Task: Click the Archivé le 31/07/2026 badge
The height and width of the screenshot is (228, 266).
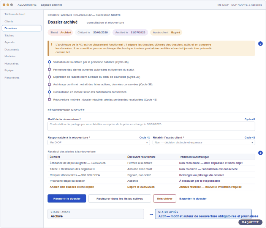Action: coord(130,32)
